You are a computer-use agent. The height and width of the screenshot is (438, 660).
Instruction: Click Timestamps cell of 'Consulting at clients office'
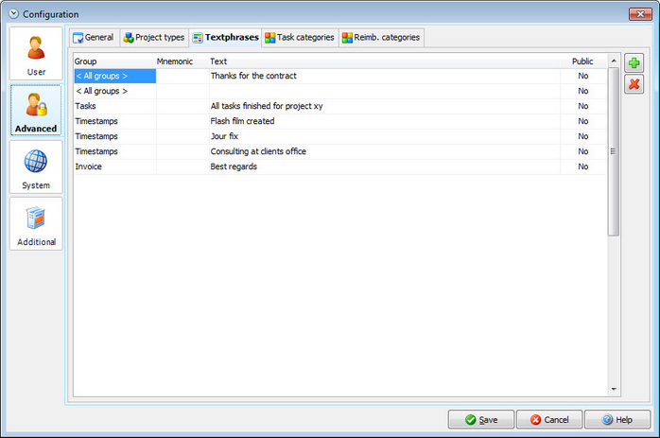(114, 151)
